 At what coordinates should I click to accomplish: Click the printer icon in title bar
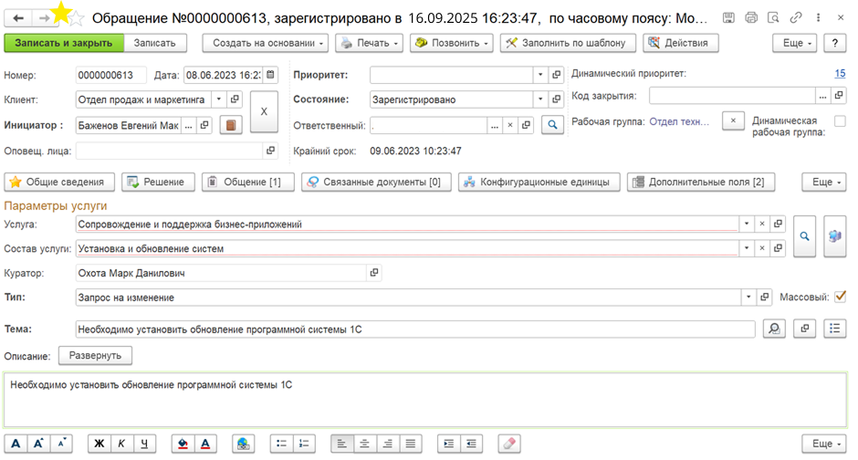click(x=751, y=18)
